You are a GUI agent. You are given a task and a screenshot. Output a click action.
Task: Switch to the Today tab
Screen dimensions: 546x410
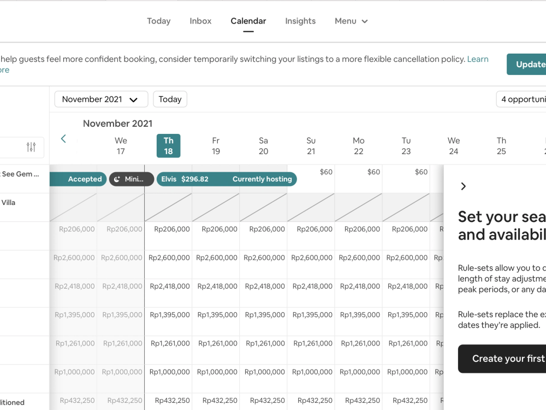159,21
